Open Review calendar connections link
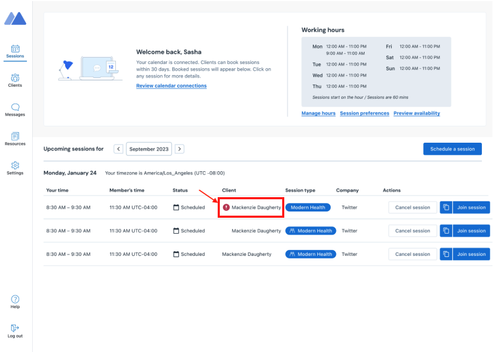 pyautogui.click(x=171, y=86)
